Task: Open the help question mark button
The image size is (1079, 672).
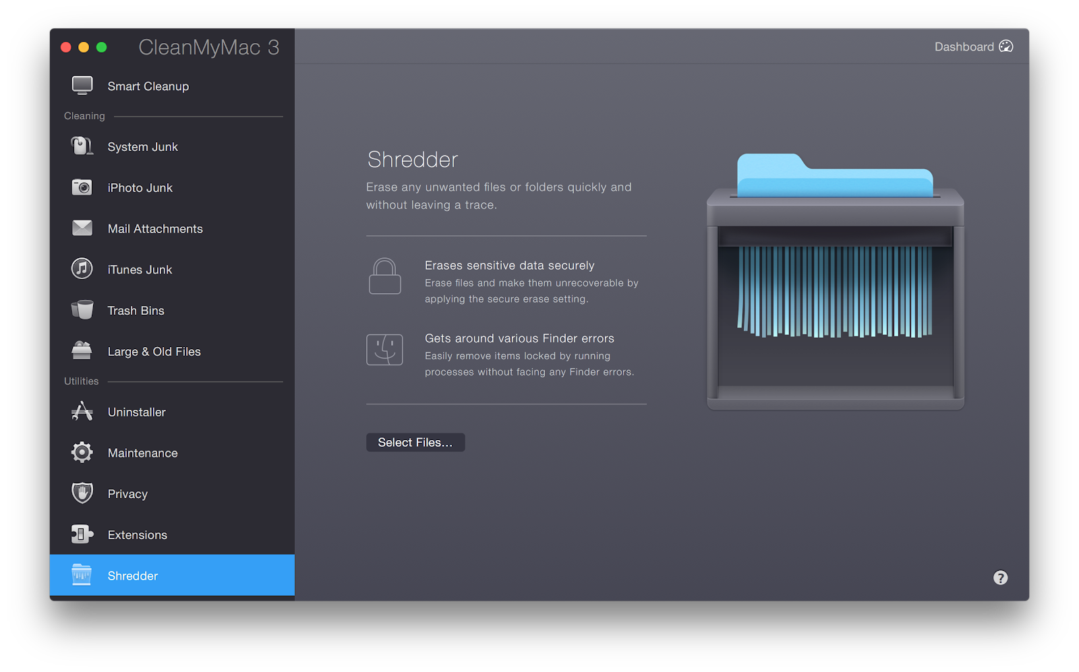Action: click(x=1000, y=578)
